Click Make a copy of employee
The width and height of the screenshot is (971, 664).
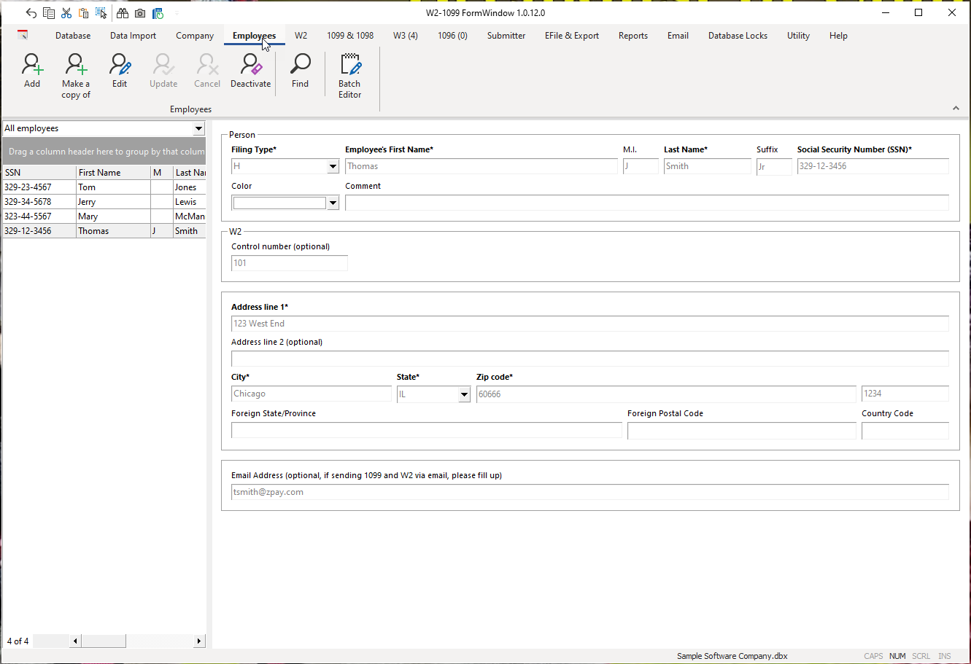pyautogui.click(x=76, y=75)
